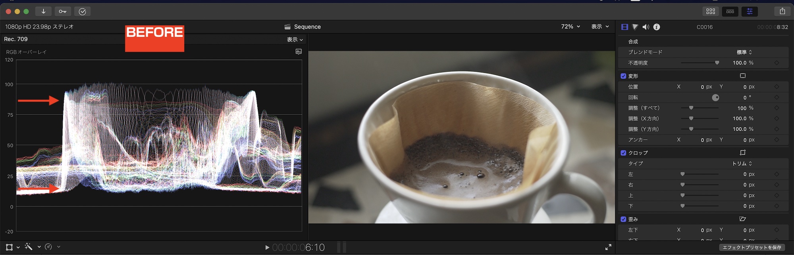The height and width of the screenshot is (255, 794).
Task: Open the audio inspector speaker icon
Action: click(x=646, y=27)
